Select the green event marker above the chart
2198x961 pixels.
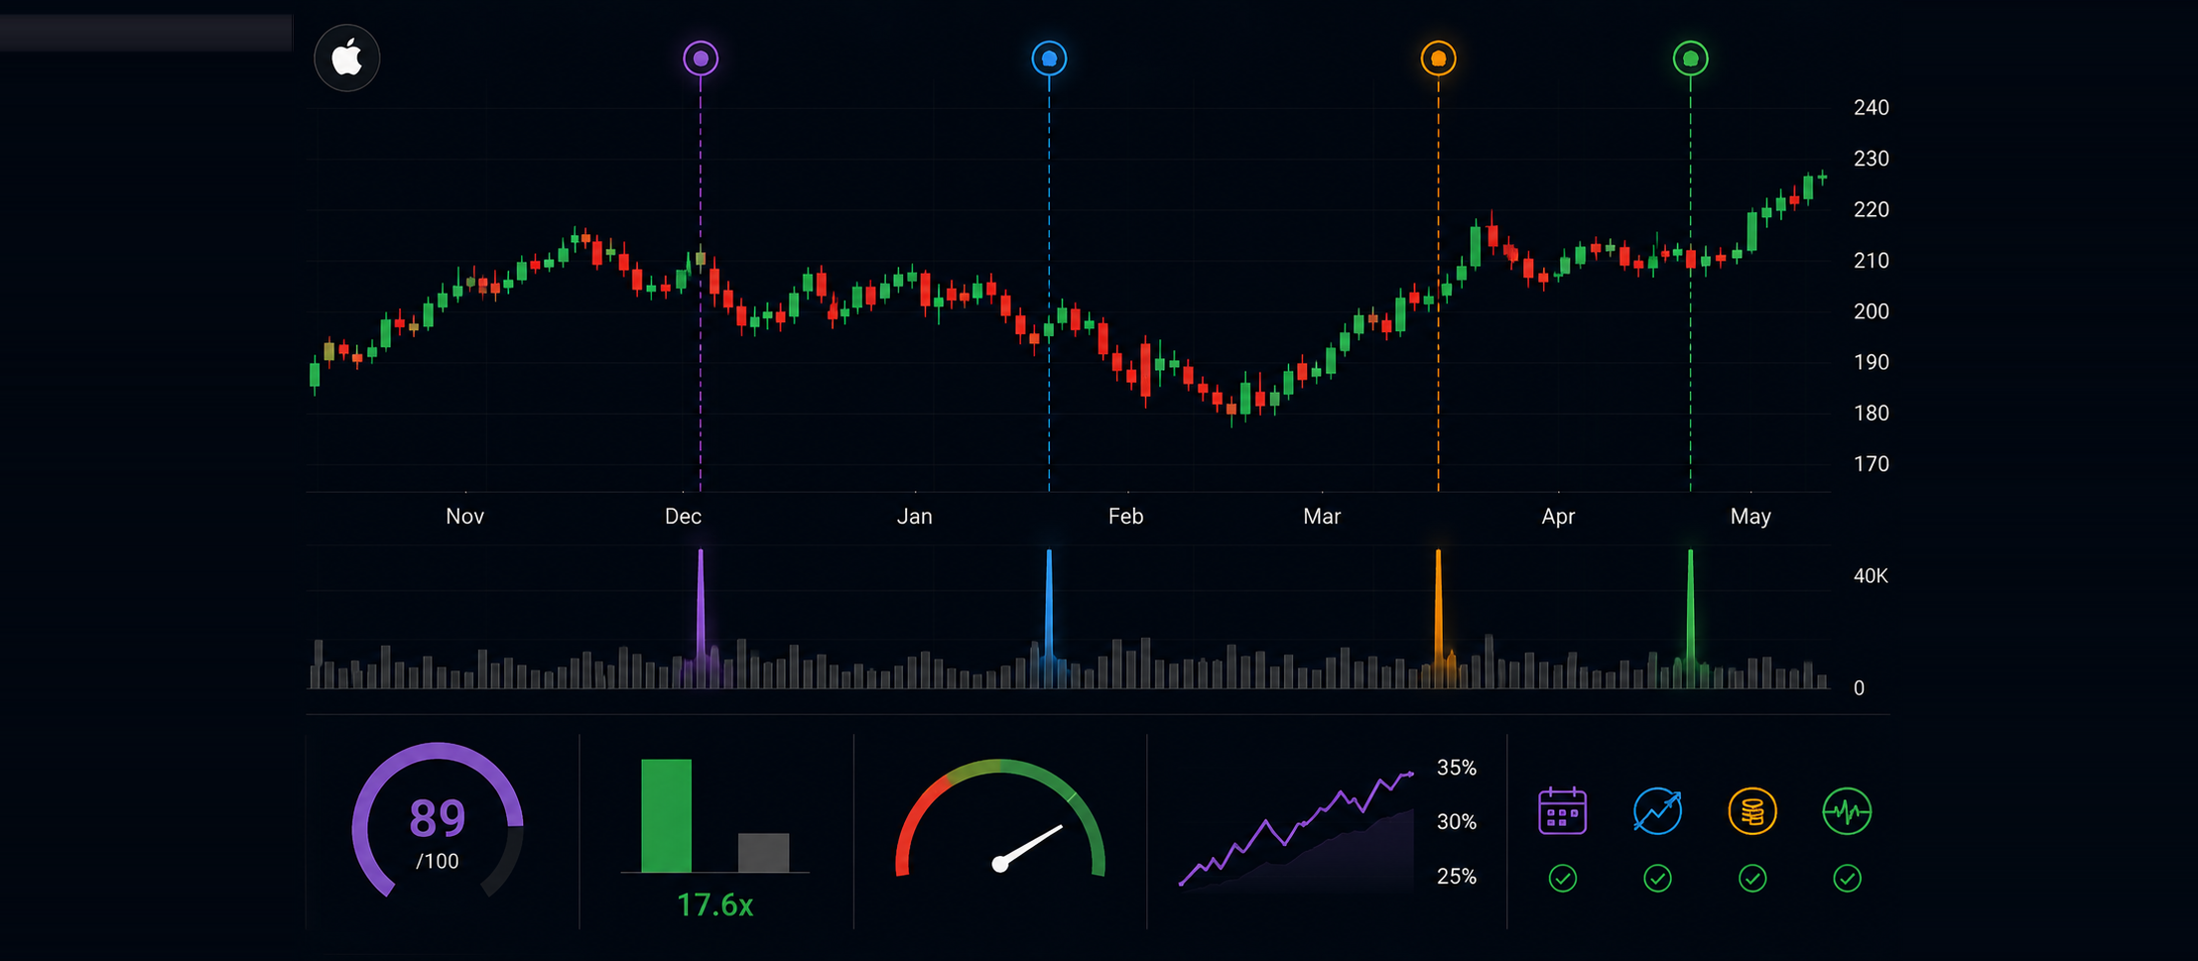tap(1690, 59)
